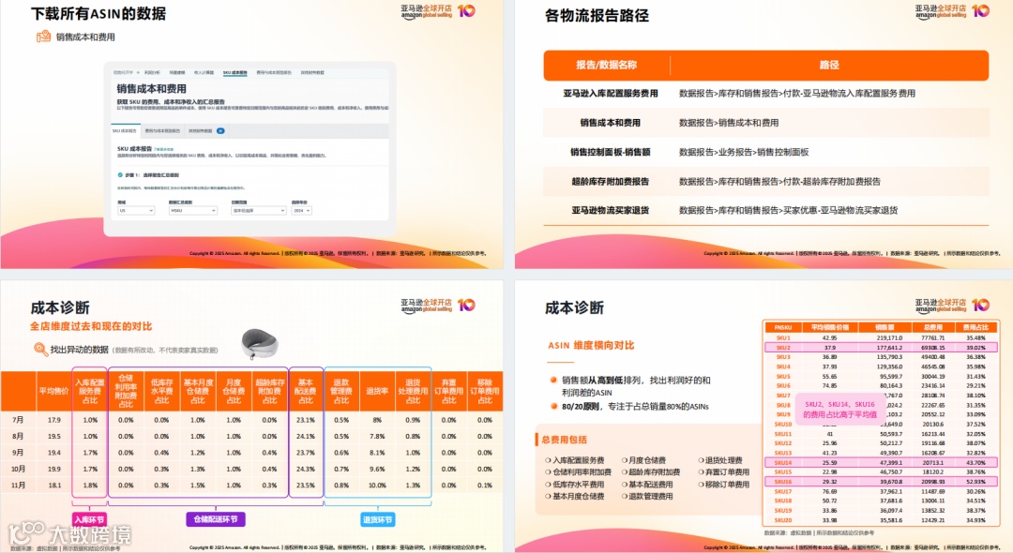Click the 报告/数据名称 header cell
Viewport: 1013px width, 553px height.
(x=606, y=65)
